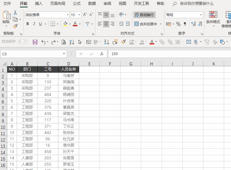This screenshot has height=170, width=231.
Task: Click the 合并后居中 merge button
Action: click(x=146, y=24)
